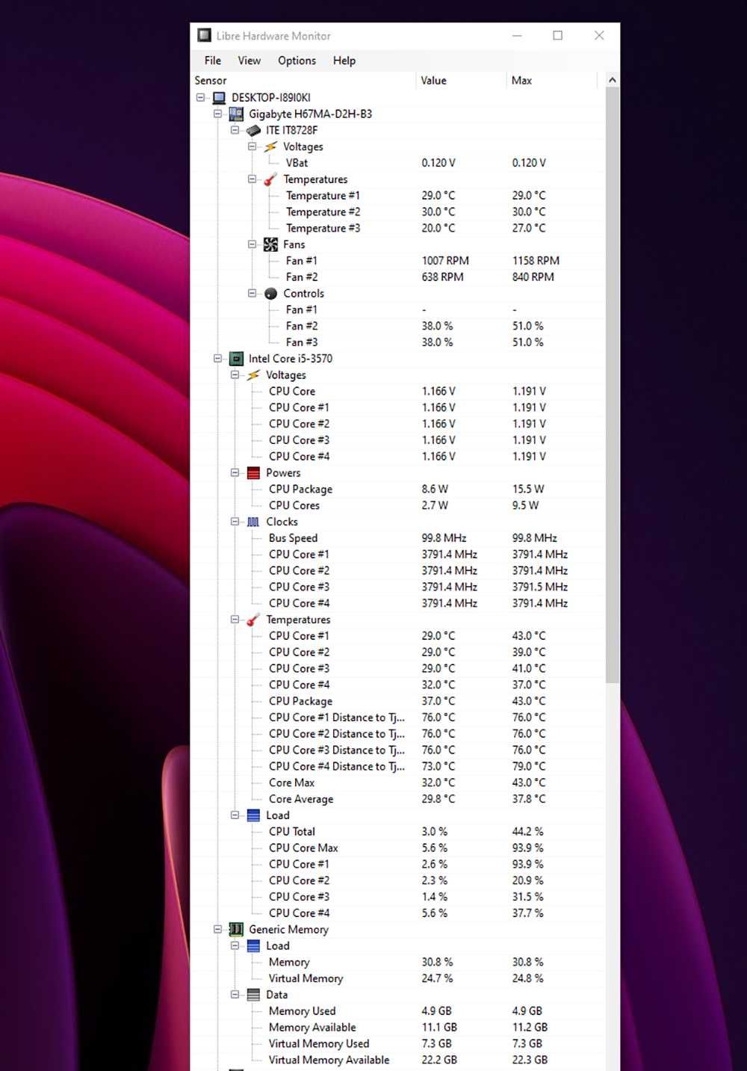
Task: Click the blue Load icon under Intel CPU
Action: click(253, 815)
